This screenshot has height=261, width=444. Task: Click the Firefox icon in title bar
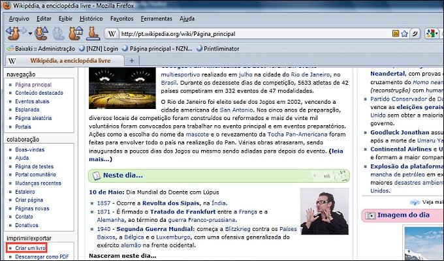(7, 5)
